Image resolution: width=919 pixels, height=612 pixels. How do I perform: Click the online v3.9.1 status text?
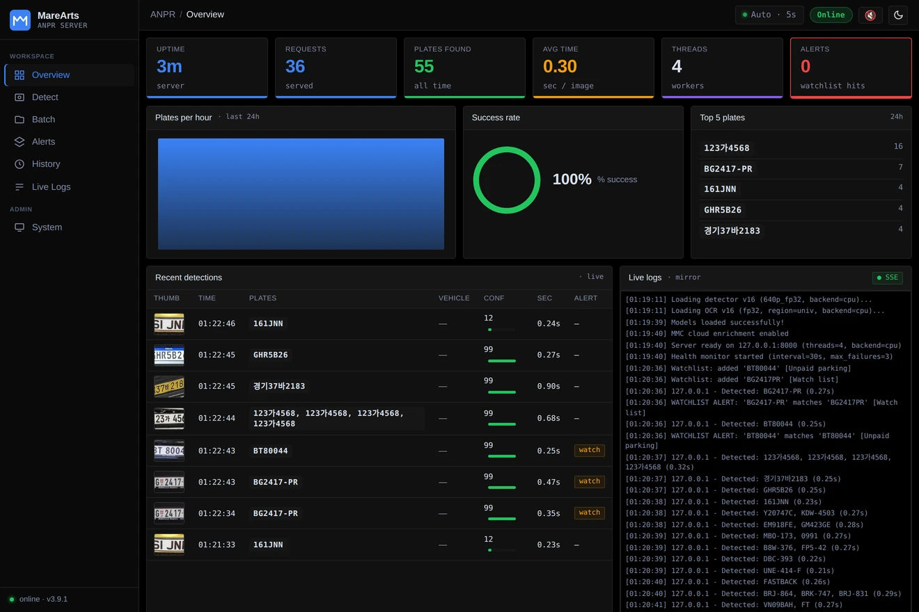point(43,599)
